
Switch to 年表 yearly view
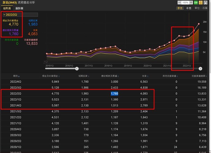(x=189, y=8)
